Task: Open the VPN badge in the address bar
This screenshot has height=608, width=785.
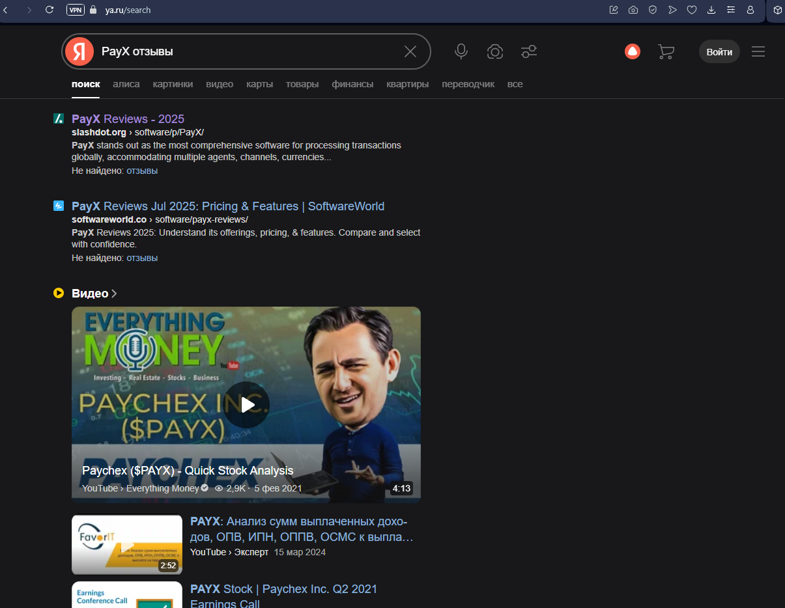Action: pos(76,10)
